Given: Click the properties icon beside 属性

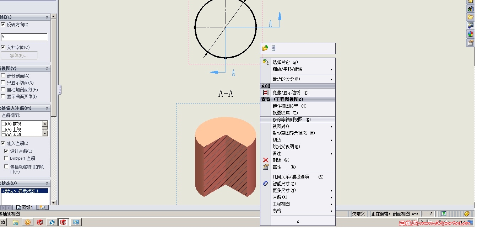Looking at the screenshot, I should [266, 167].
